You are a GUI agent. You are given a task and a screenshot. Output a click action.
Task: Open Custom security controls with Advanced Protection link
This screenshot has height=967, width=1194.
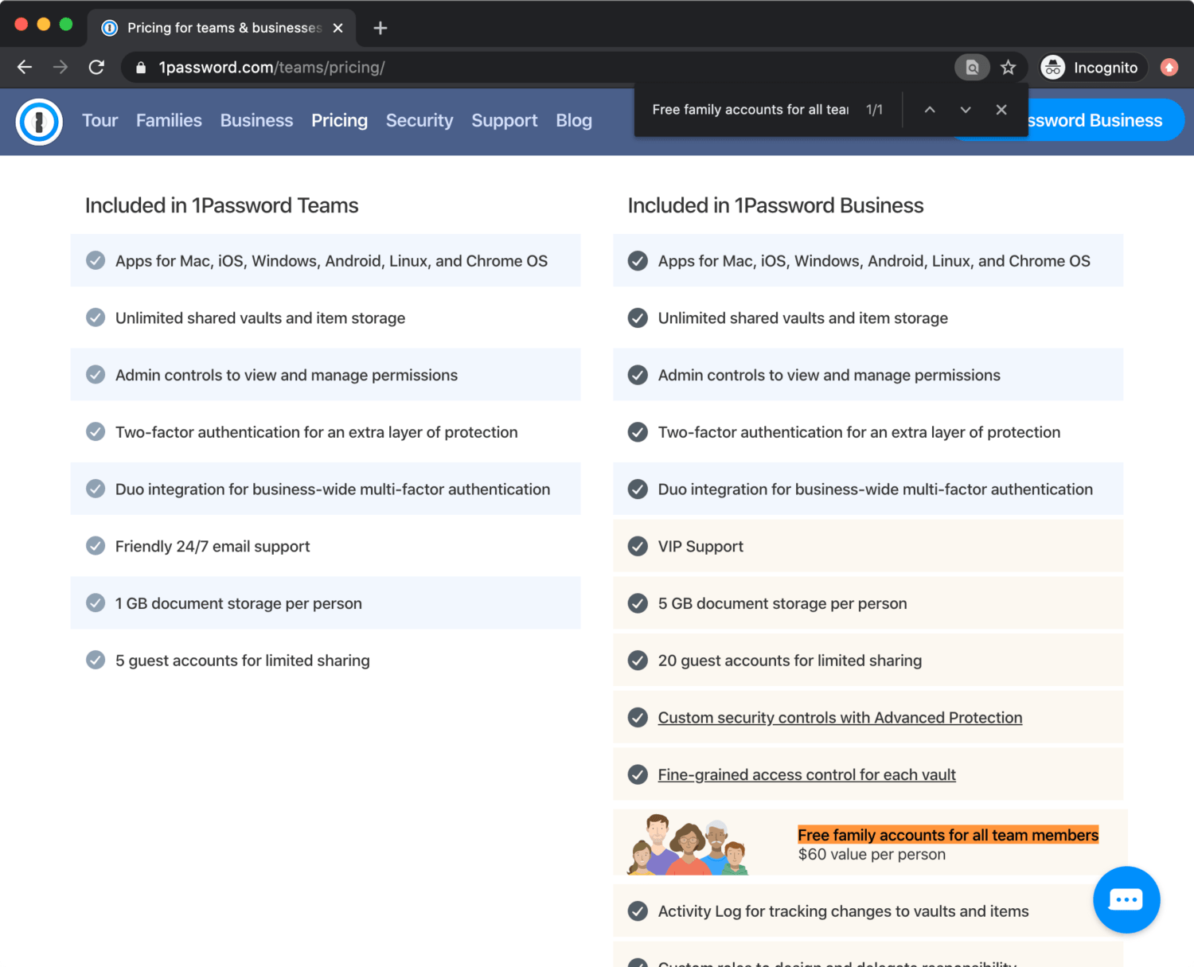840,718
